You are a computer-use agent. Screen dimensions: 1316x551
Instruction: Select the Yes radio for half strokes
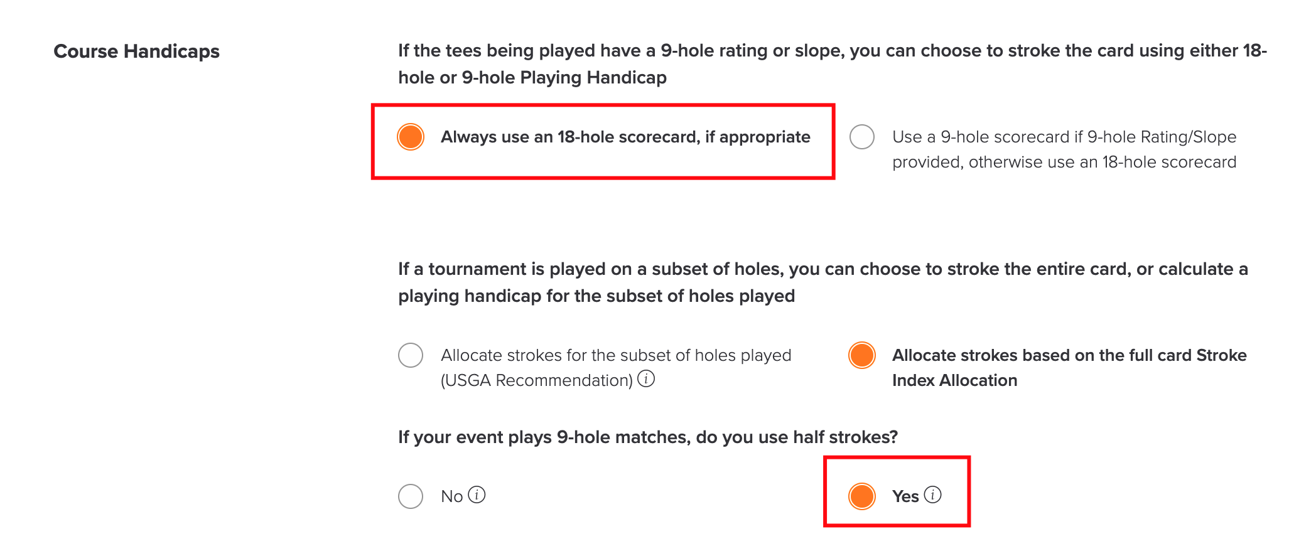point(862,496)
